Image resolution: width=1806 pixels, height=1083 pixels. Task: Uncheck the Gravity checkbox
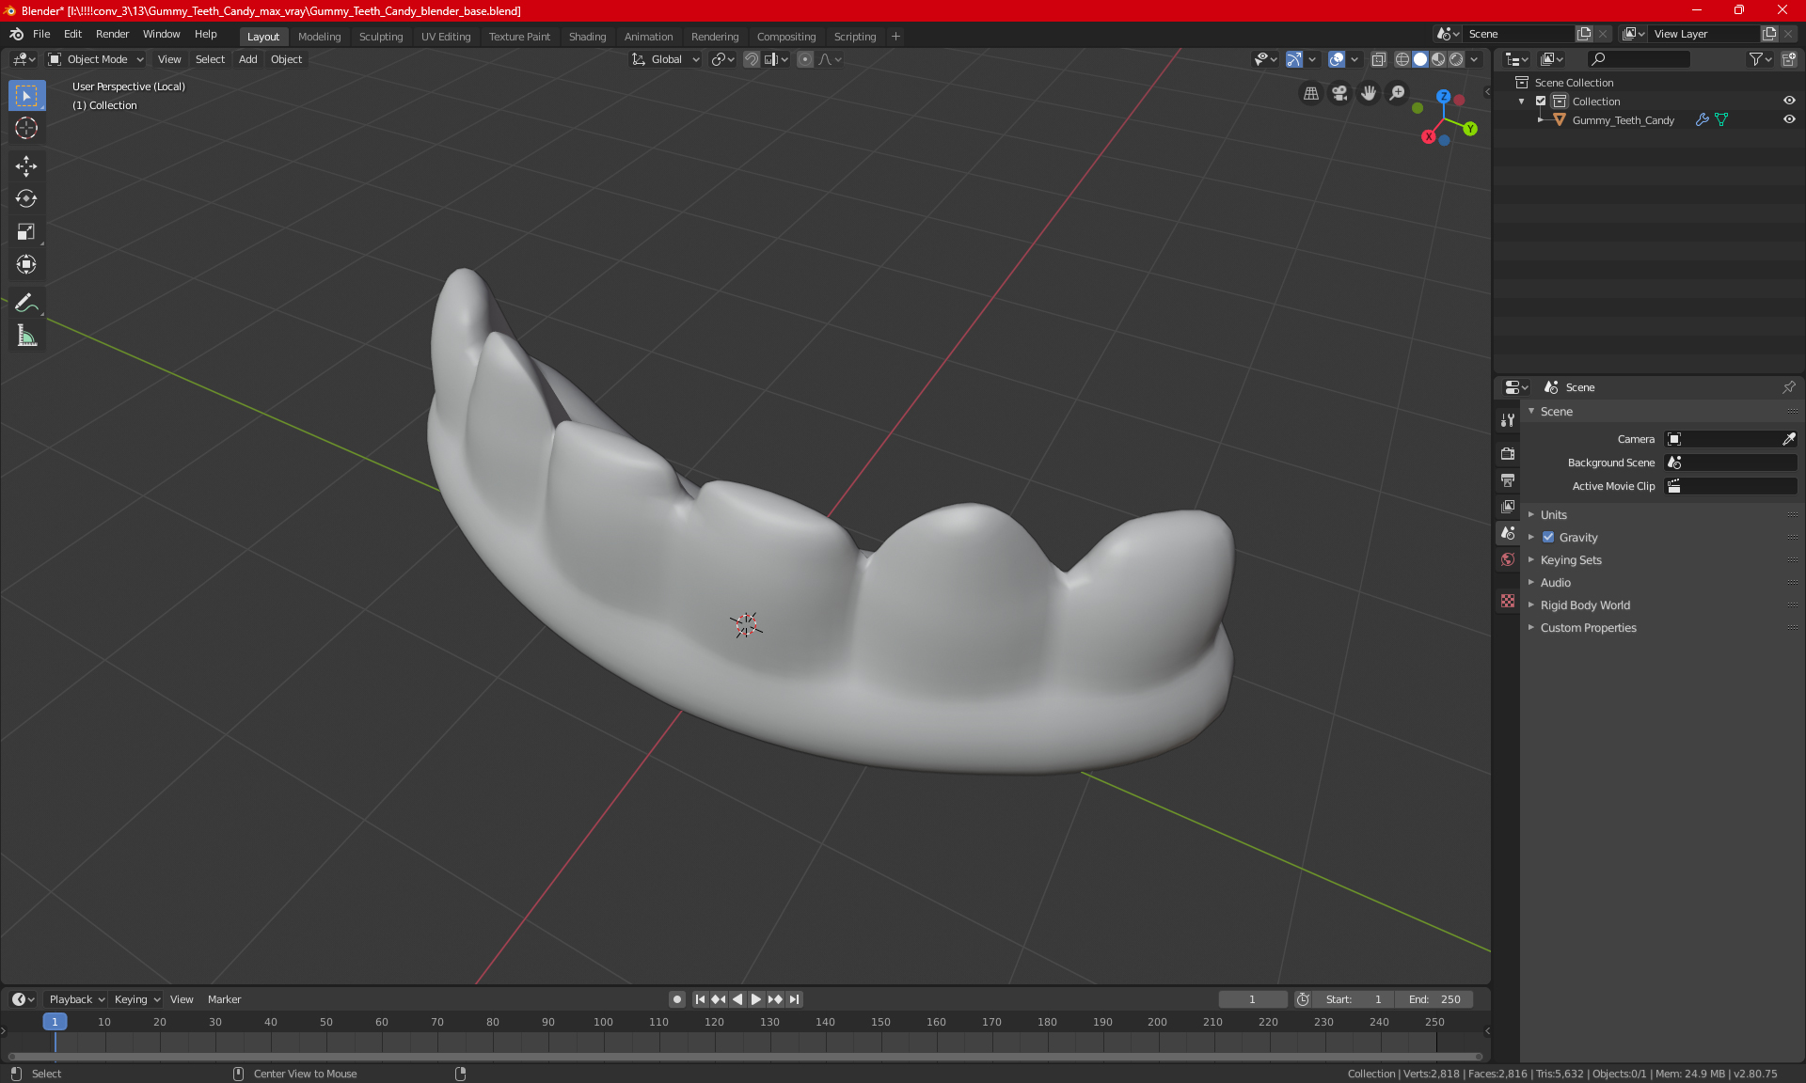click(1548, 538)
